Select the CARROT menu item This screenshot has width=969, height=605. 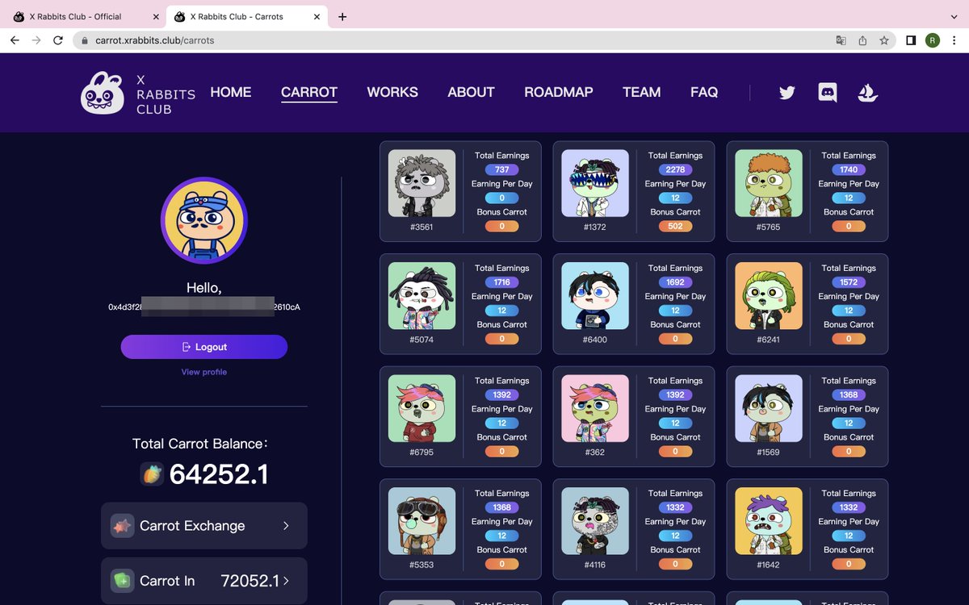[x=309, y=92]
